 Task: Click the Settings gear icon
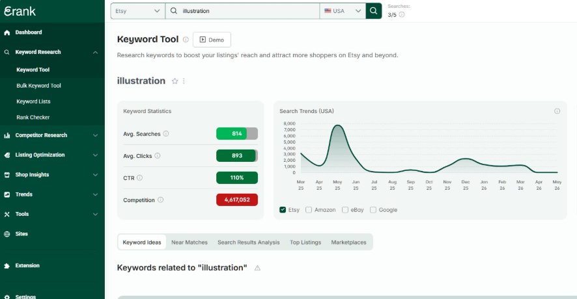(x=7, y=297)
